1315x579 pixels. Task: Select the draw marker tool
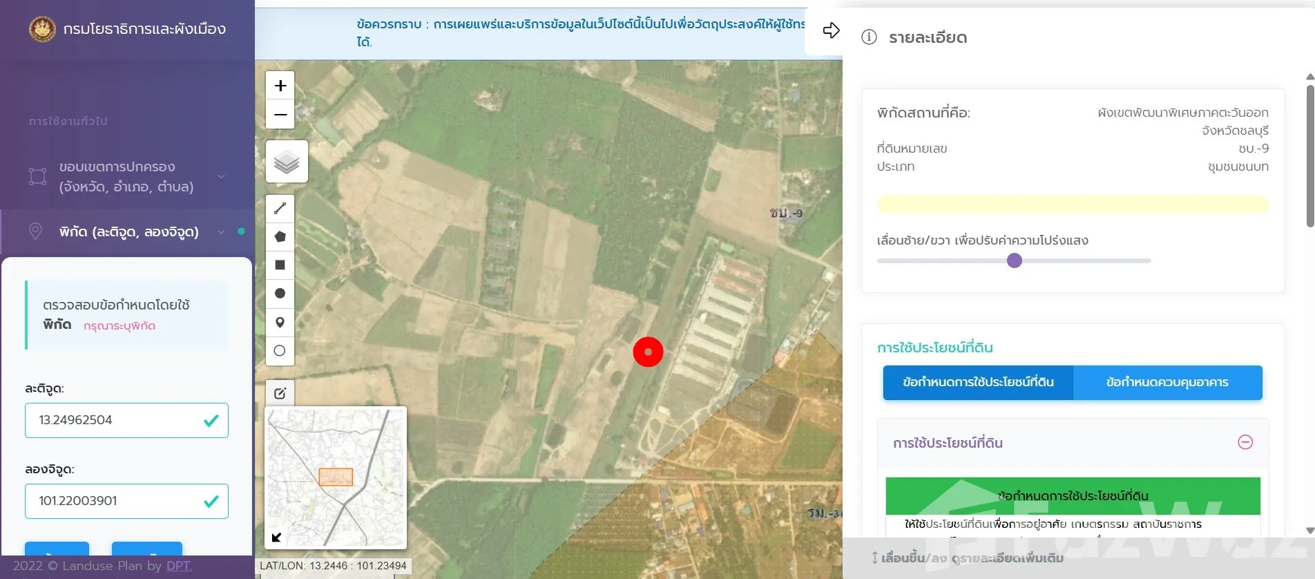[280, 322]
